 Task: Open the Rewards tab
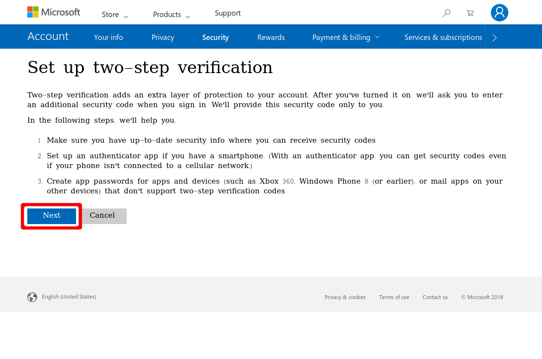(x=271, y=38)
